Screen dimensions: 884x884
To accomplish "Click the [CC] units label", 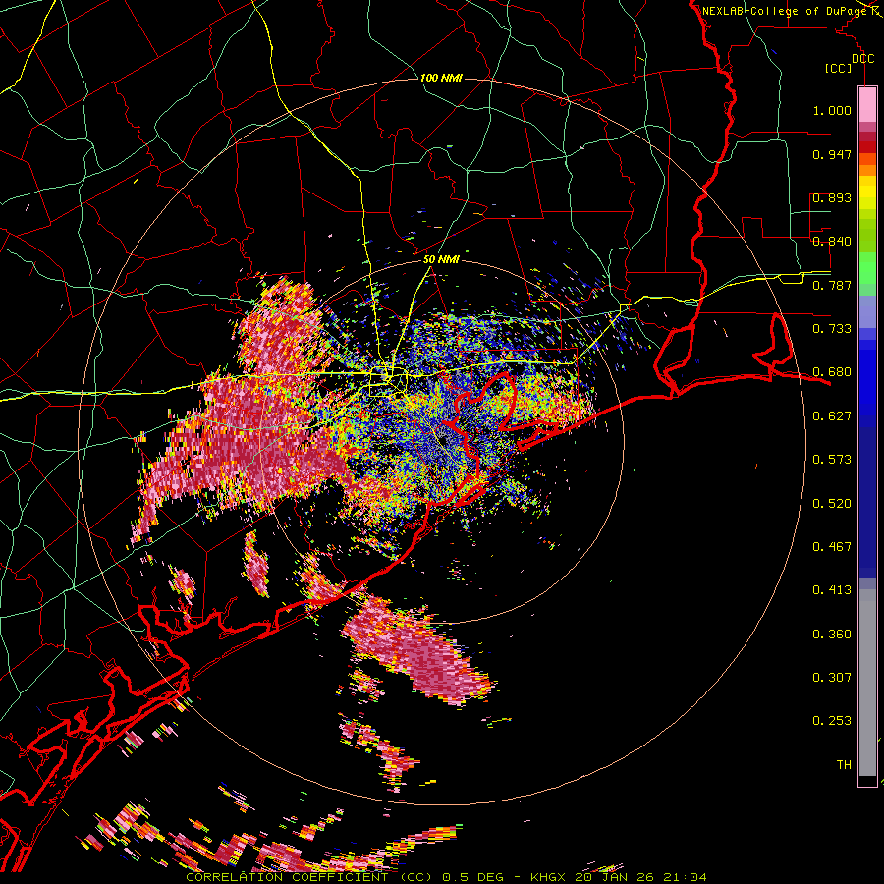I will click(839, 68).
